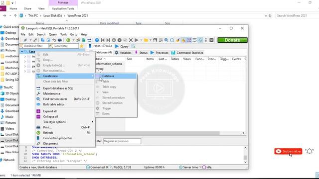The height and width of the screenshot is (179, 319).
Task: Click the Copy icon in HeidiSQL toolbar
Action: (x=42, y=40)
